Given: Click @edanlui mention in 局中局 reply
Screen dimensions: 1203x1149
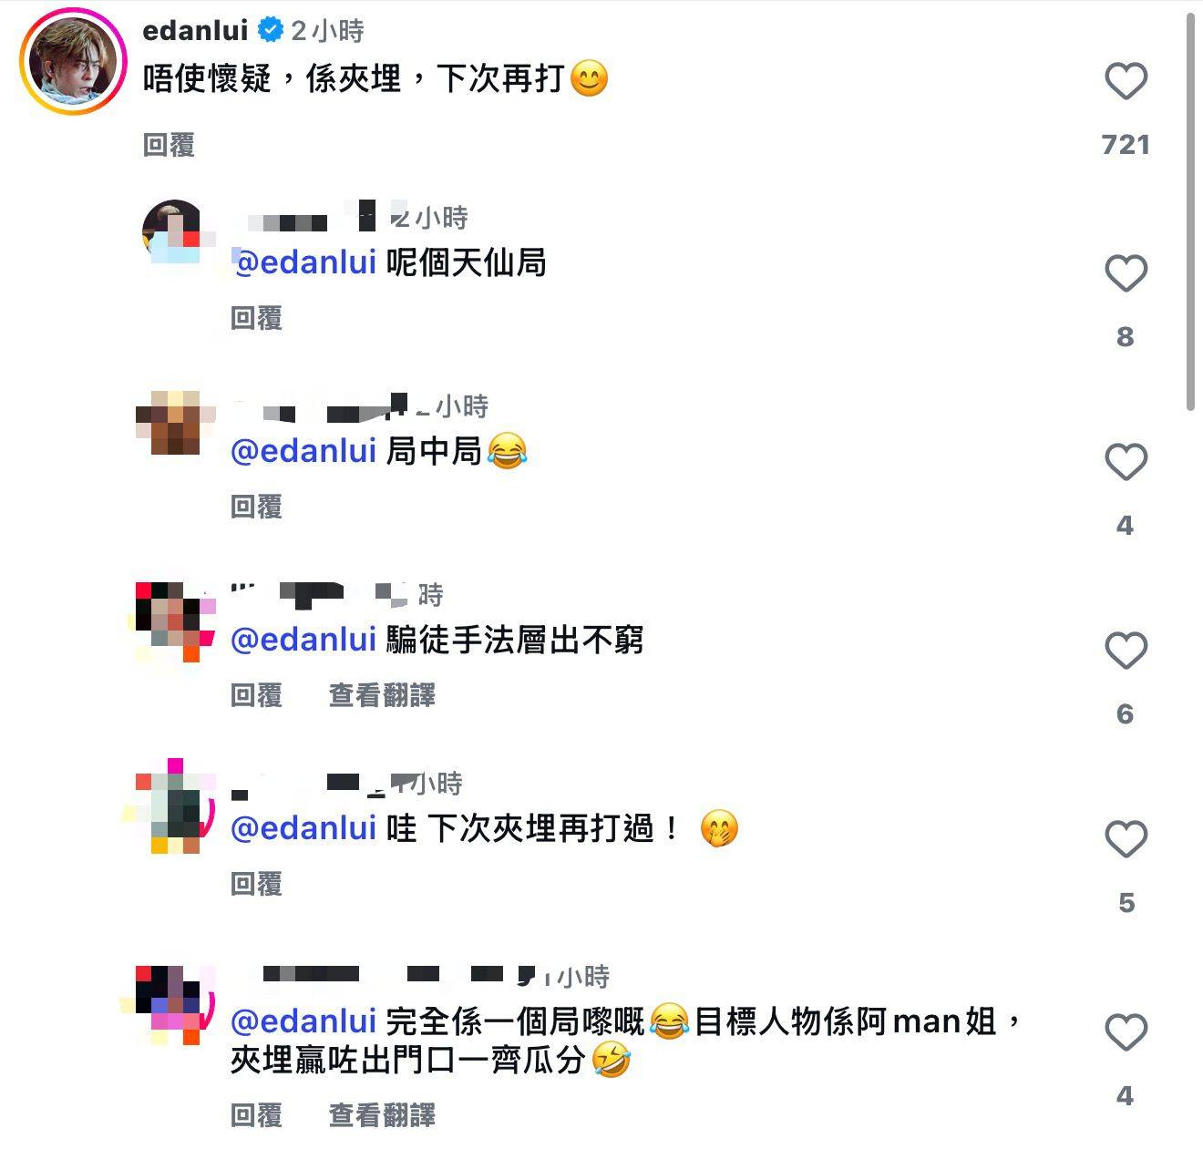Looking at the screenshot, I should [x=303, y=451].
